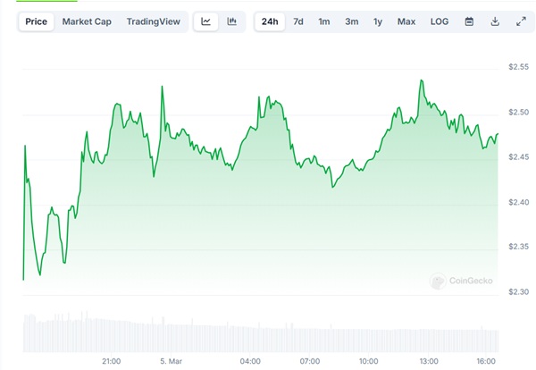Screen dimensions: 536x370
Task: Change range to 3m
Action: [351, 21]
